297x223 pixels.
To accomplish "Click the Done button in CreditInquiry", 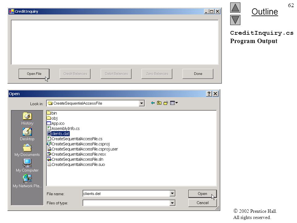I will pos(198,74).
